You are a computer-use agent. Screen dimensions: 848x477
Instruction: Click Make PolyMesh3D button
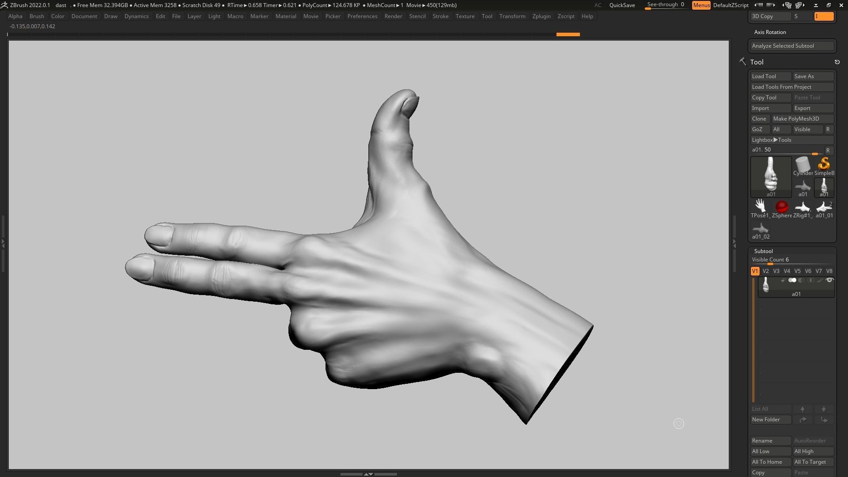tap(803, 119)
